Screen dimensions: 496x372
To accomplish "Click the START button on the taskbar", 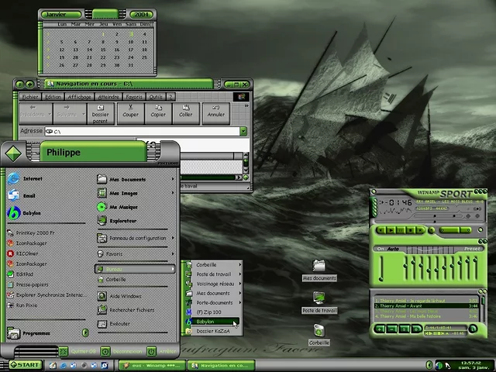I will [x=23, y=364].
